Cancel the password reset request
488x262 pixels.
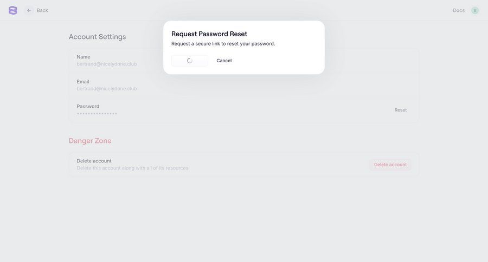(x=224, y=61)
